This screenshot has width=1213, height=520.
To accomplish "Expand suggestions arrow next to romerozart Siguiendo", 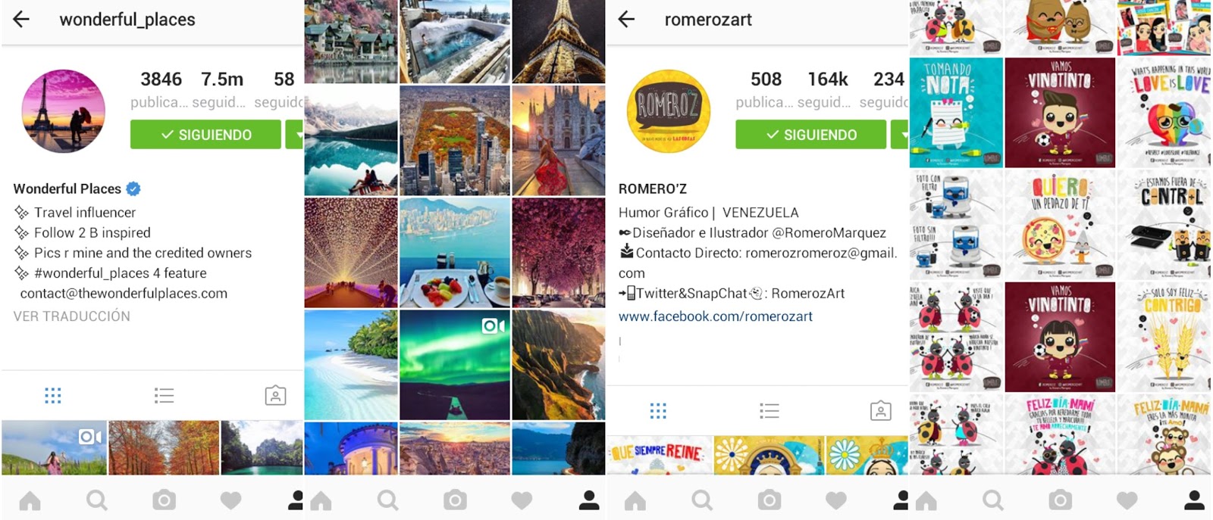I will point(900,135).
